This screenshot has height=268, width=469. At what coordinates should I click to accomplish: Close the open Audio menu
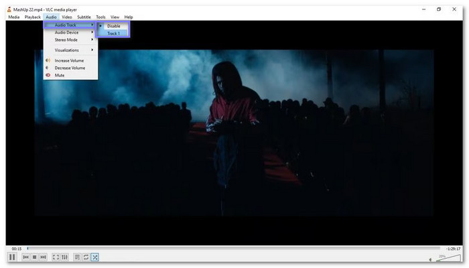[x=51, y=17]
